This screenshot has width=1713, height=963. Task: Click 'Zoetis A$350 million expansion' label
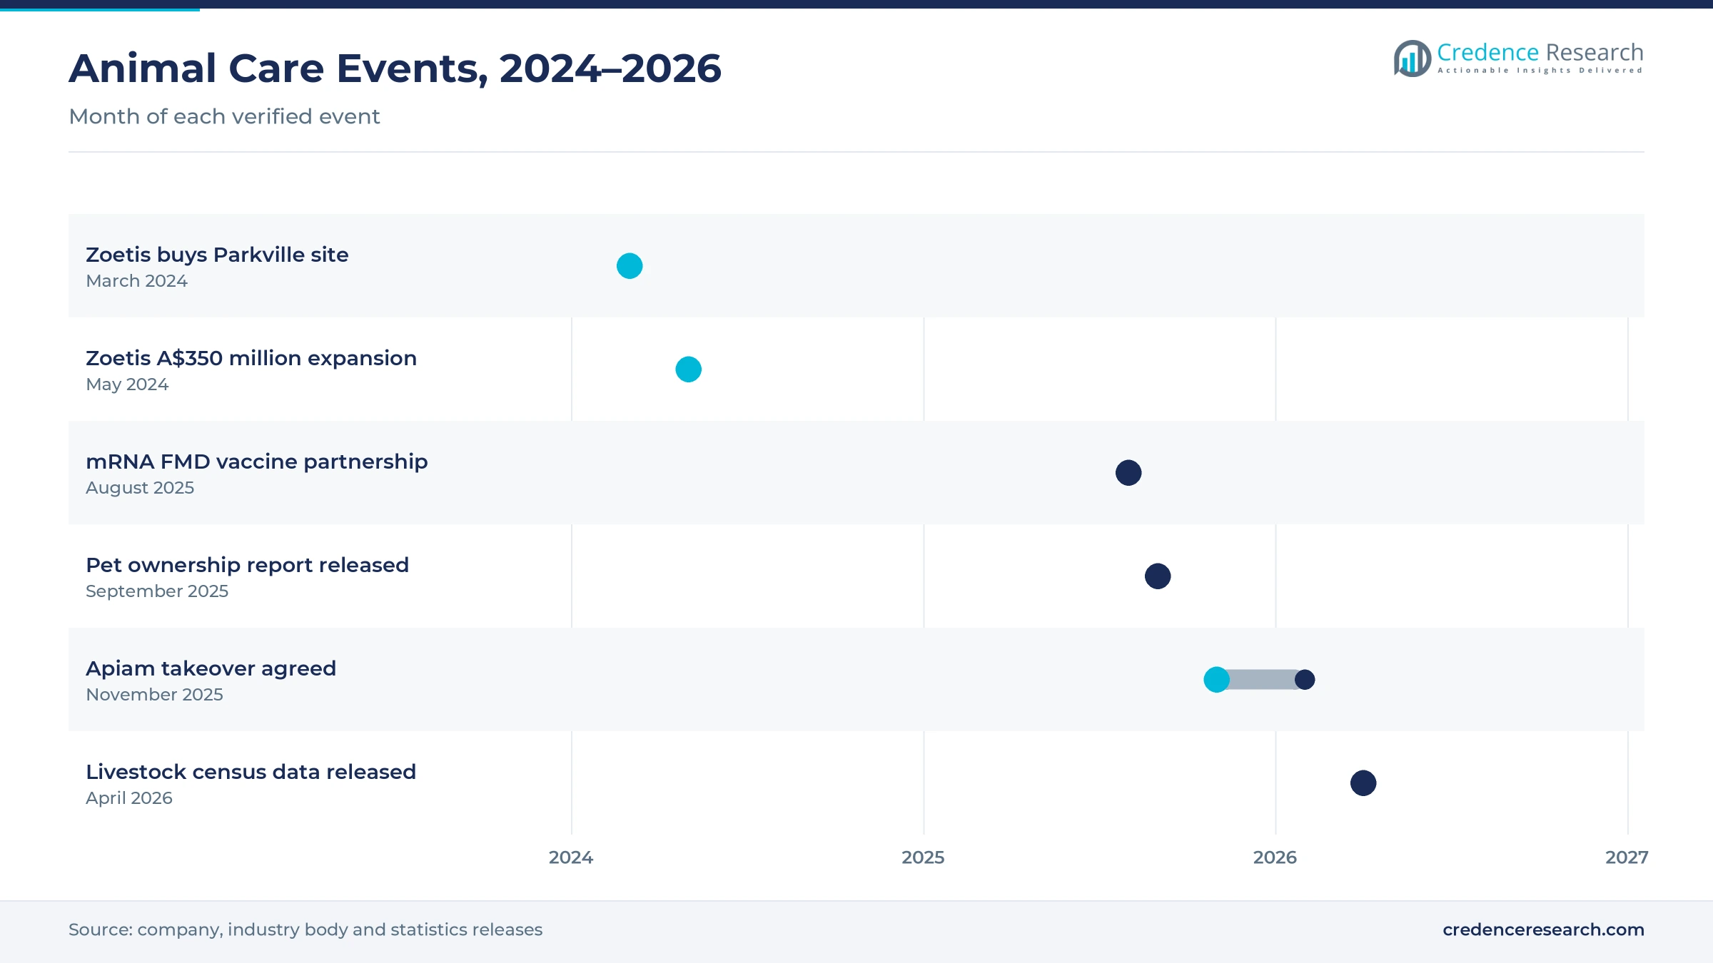[251, 358]
